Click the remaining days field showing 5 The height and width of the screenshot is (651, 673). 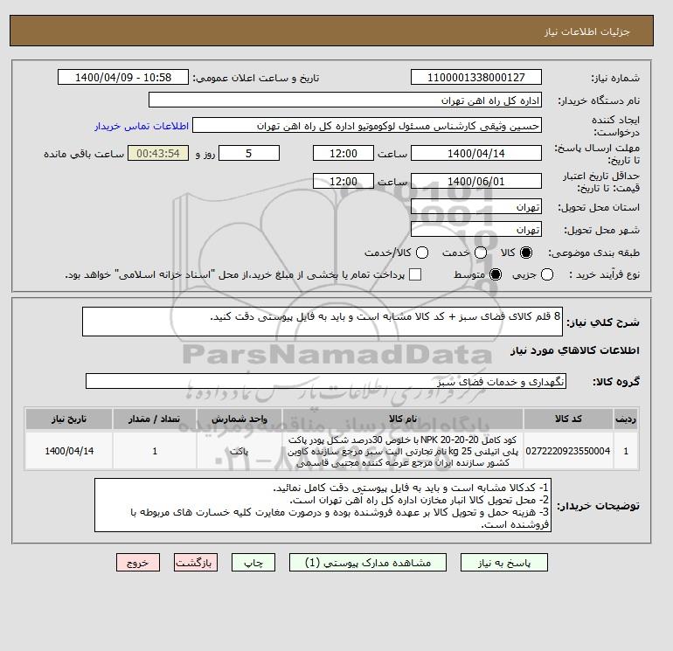click(x=249, y=153)
